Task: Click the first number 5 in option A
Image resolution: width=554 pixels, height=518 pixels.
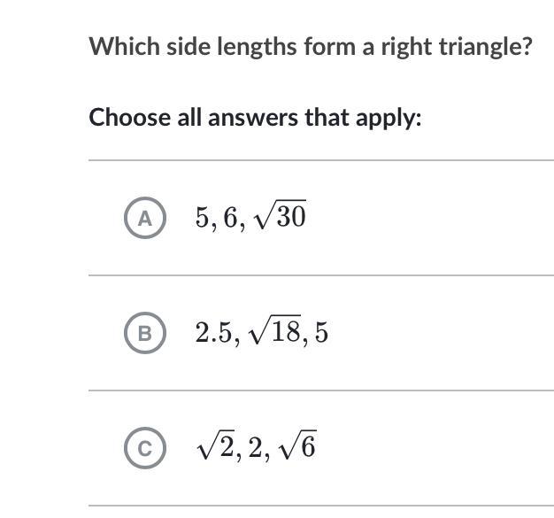Action: 203,219
